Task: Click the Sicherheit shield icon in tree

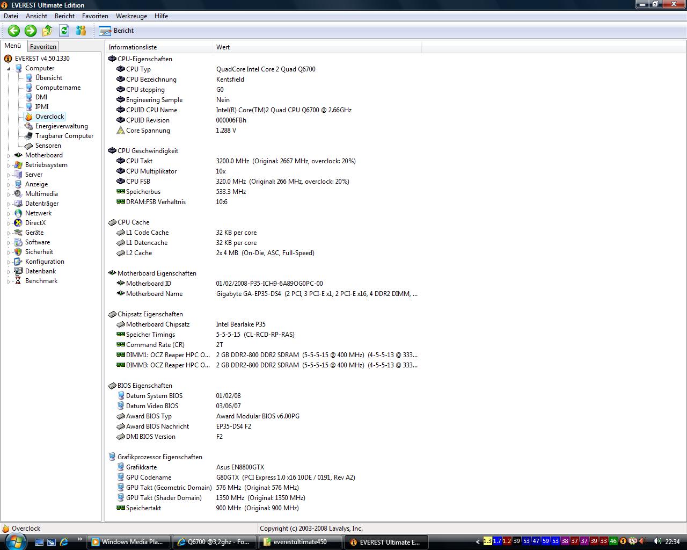Action: (18, 252)
